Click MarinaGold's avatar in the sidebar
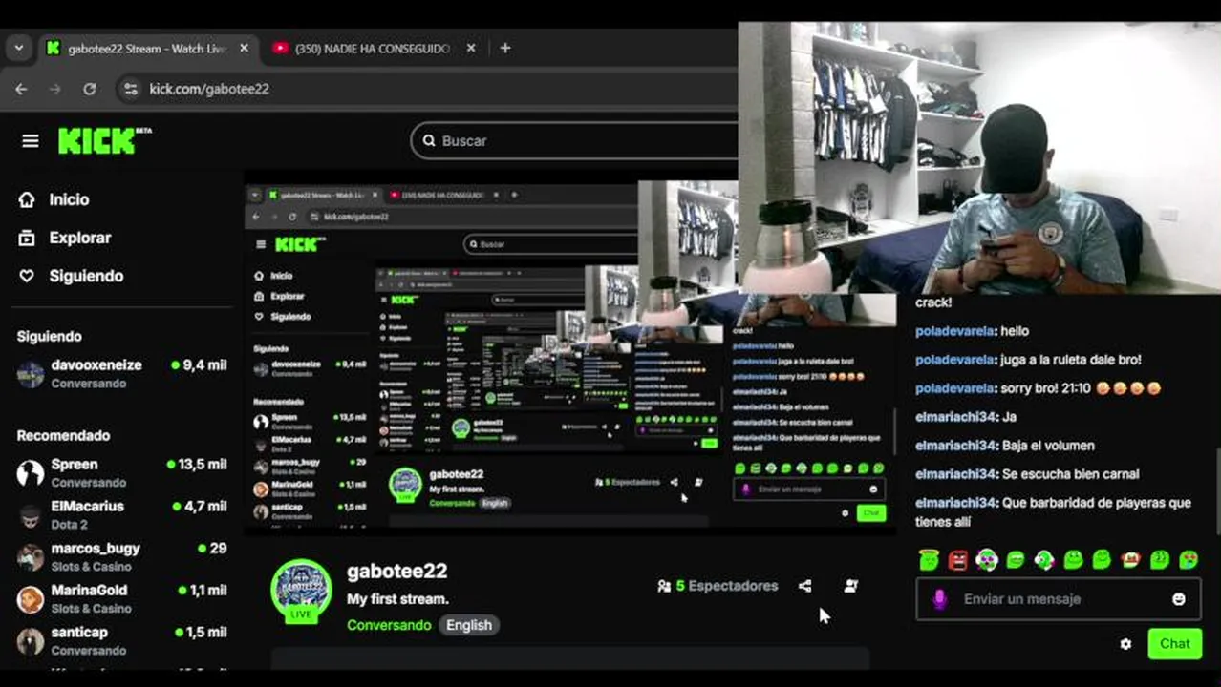The height and width of the screenshot is (687, 1221). pyautogui.click(x=31, y=599)
